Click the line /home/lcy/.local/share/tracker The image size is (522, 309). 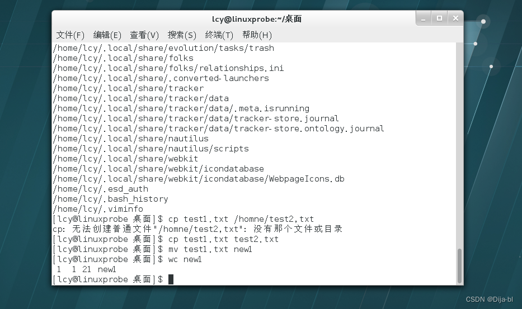click(x=128, y=88)
